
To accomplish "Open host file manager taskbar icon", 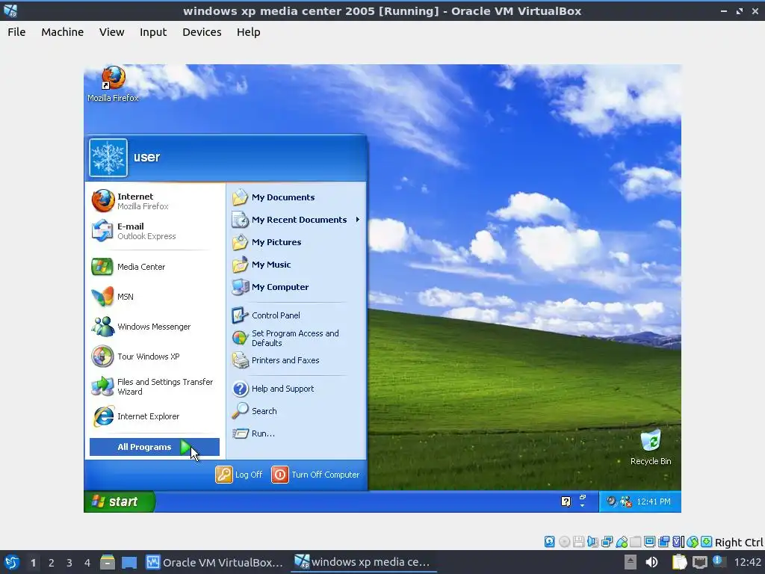I will tap(108, 562).
